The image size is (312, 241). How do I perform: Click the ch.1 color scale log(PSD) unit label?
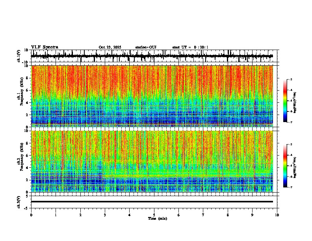pyautogui.click(x=295, y=103)
